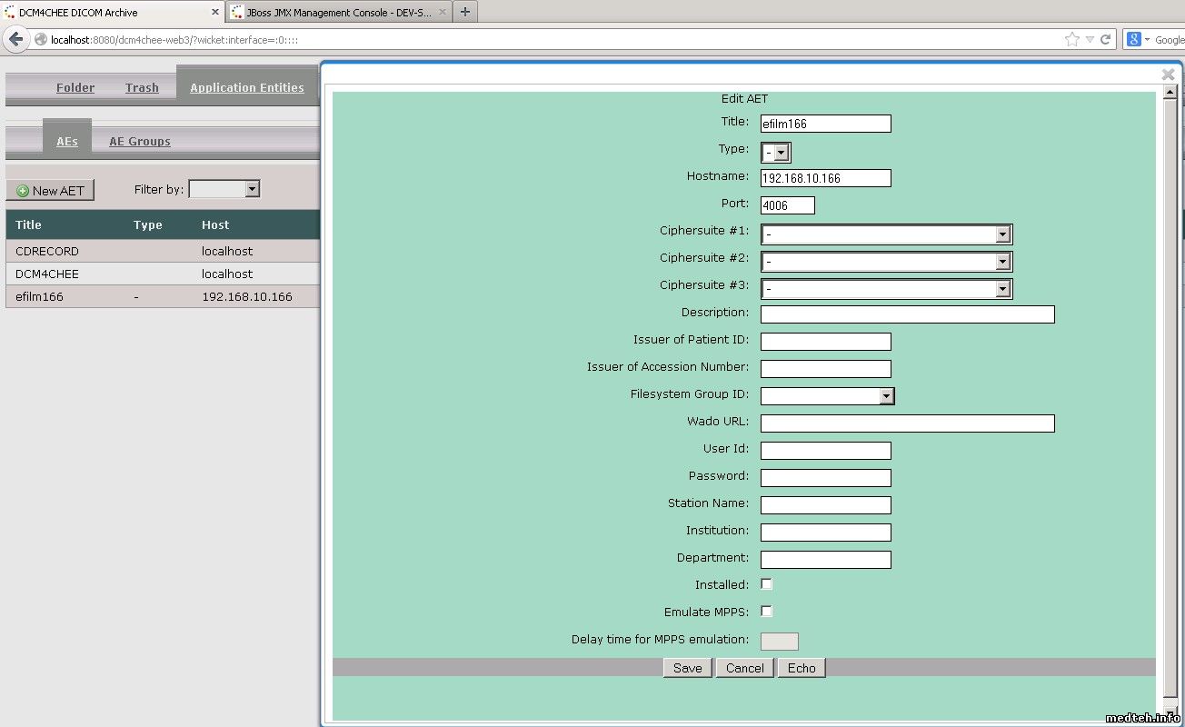Save the AET settings
Screen dimensions: 1185x727
tap(687, 668)
